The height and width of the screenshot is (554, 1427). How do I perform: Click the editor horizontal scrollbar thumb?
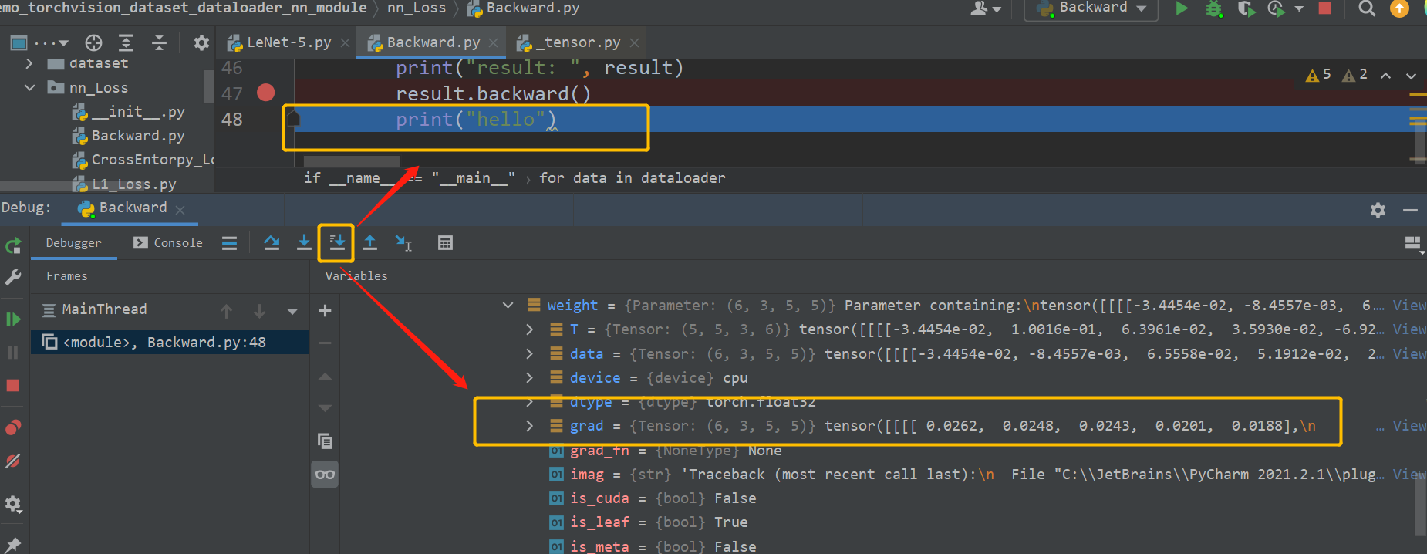[352, 161]
